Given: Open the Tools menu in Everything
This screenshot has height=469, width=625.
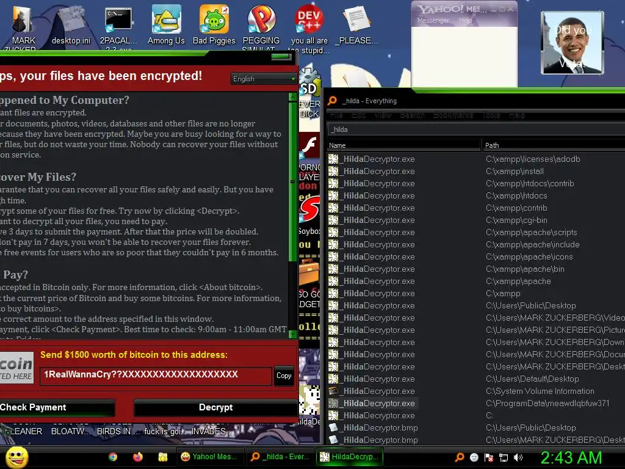Looking at the screenshot, I should point(491,115).
